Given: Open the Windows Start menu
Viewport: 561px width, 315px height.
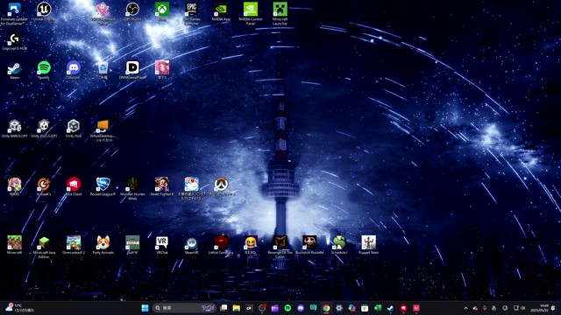Looking at the screenshot, I should (145, 308).
